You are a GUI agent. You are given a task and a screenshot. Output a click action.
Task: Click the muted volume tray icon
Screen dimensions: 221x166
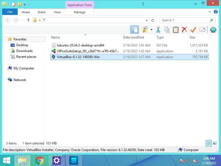pyautogui.click(x=195, y=161)
